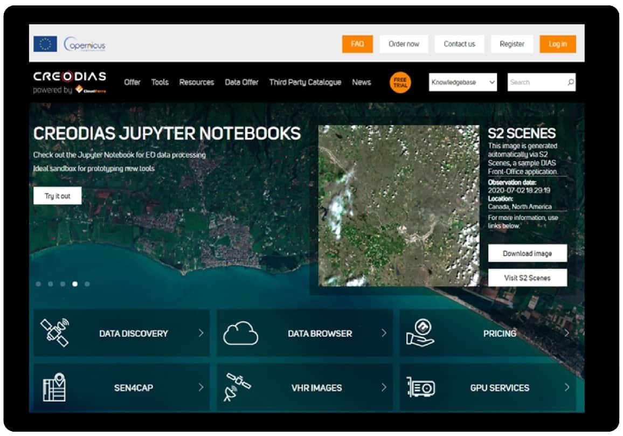
Task: Click 'Ideal sandbox for prototyping new tools' text
Action: coord(94,169)
